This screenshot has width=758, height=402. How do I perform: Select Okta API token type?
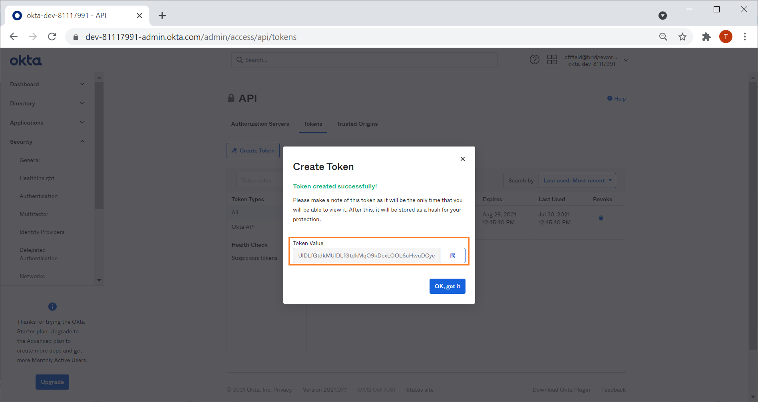coord(243,227)
